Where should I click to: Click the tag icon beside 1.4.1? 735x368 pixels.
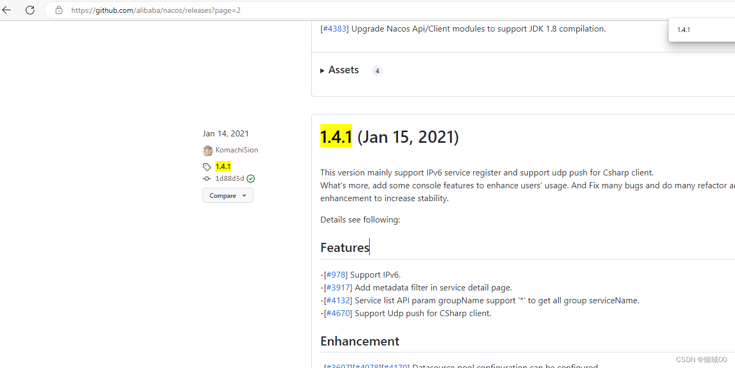click(x=207, y=167)
